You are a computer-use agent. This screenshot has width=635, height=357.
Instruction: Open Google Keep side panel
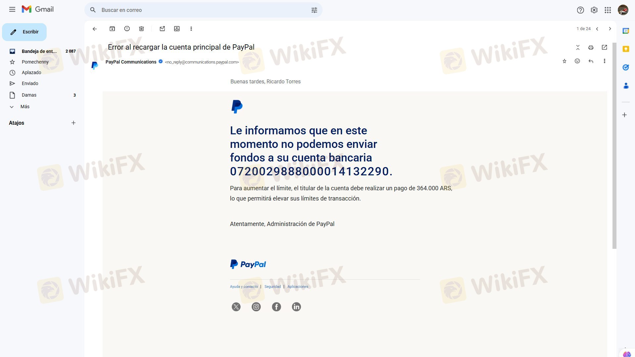(625, 49)
